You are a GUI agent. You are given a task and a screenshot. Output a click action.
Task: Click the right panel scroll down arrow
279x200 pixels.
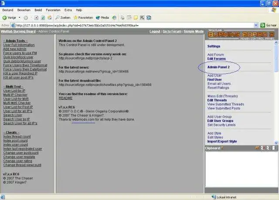(276, 143)
